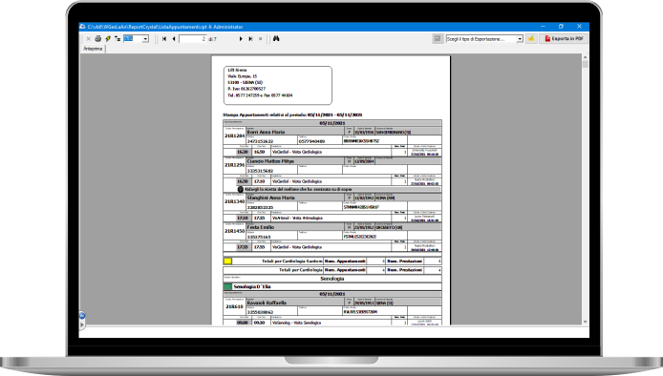Click the stop loading square icon
Screen dimensions: 663x376
coord(261,38)
